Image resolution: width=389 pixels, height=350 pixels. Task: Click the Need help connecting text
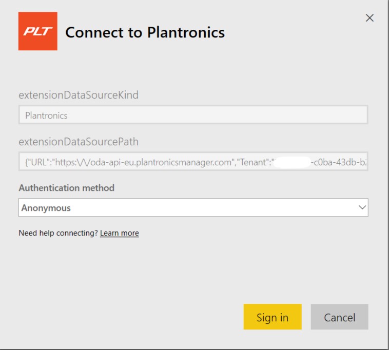click(59, 233)
